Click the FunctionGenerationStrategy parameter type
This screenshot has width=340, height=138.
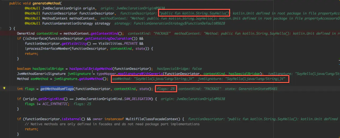coord(67,23)
